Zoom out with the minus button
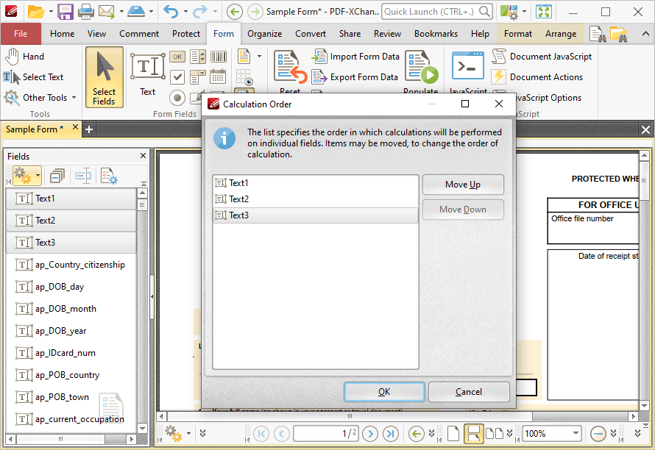The image size is (655, 450). [598, 434]
